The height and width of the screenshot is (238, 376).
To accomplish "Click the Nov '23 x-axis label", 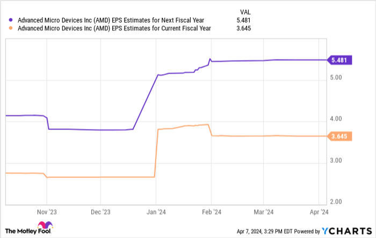I will (x=47, y=212).
